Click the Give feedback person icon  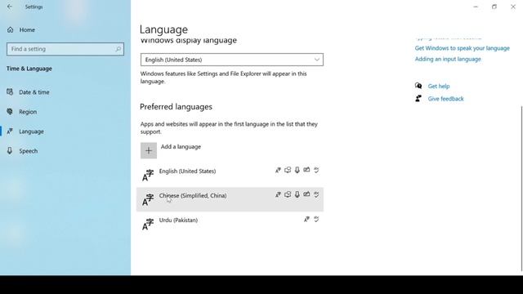[418, 98]
